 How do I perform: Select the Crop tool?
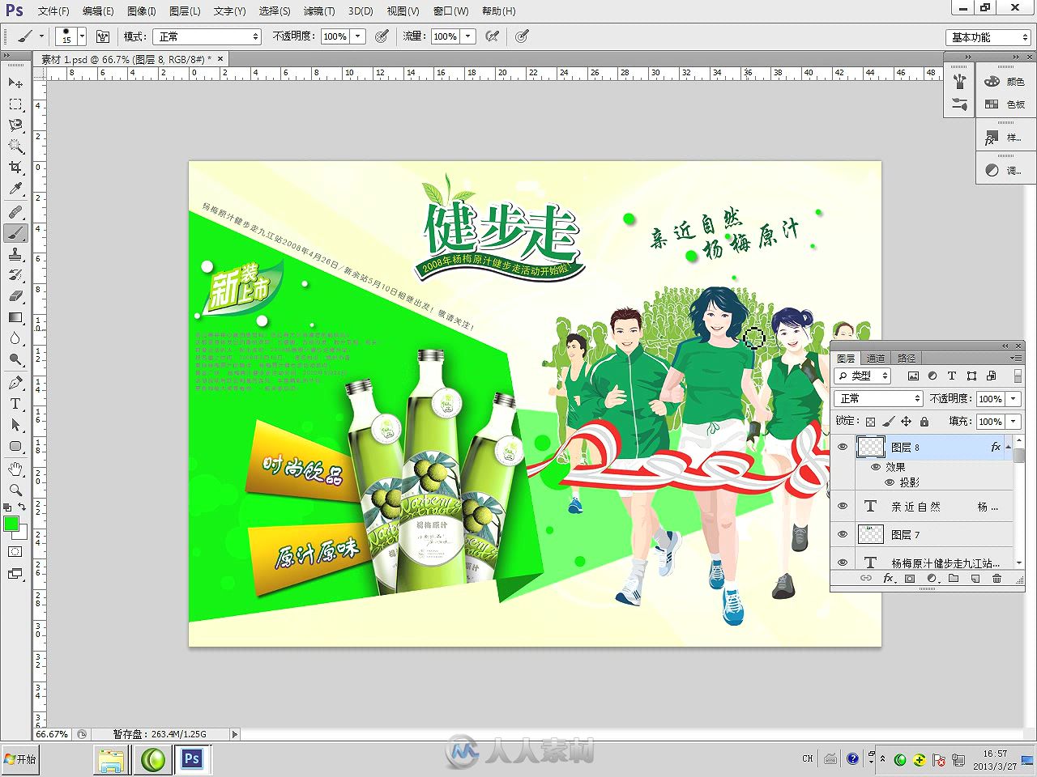pos(15,168)
